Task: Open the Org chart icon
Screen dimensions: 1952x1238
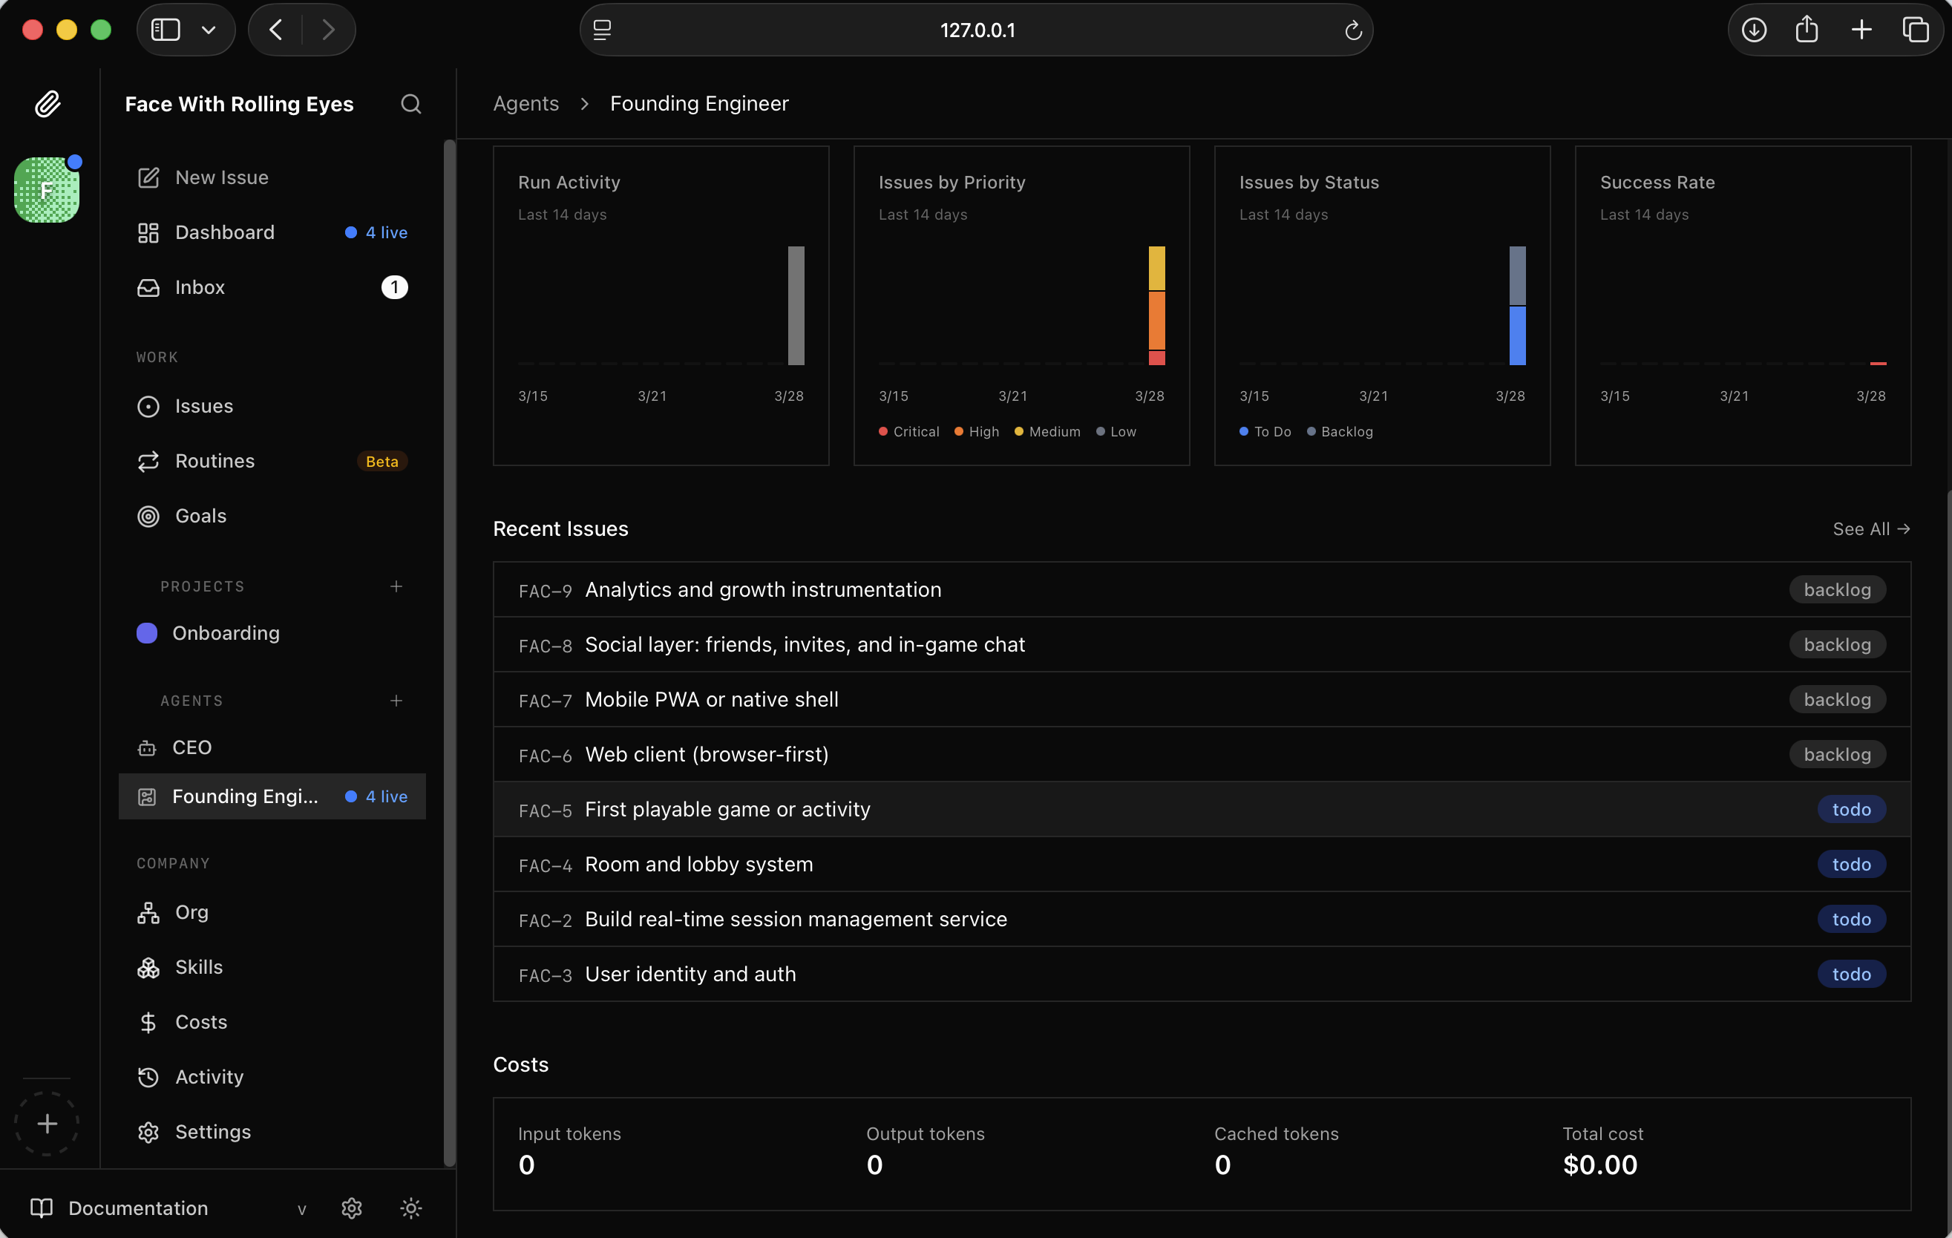Action: tap(148, 913)
